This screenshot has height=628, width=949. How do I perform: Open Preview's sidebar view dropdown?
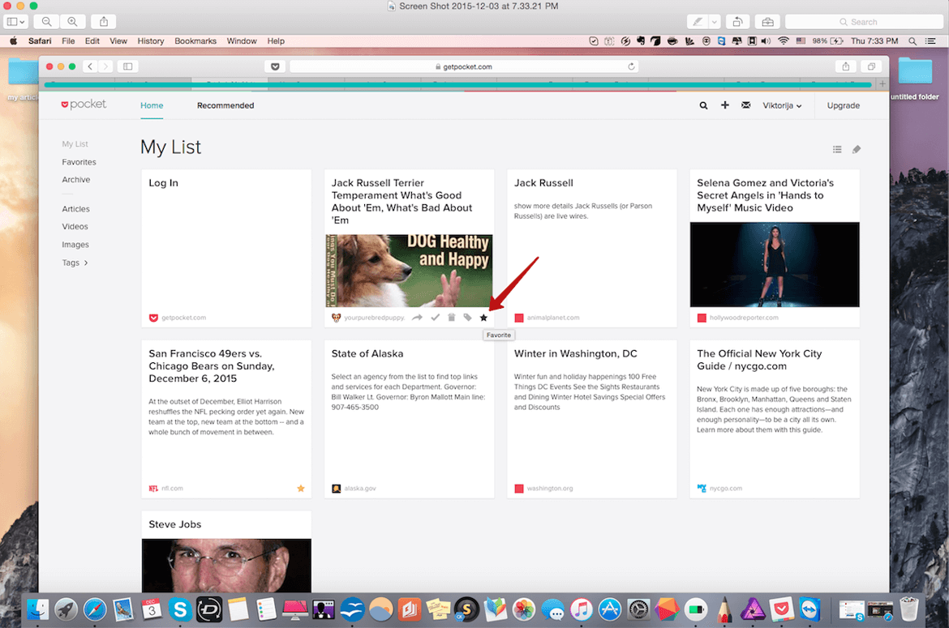(15, 22)
